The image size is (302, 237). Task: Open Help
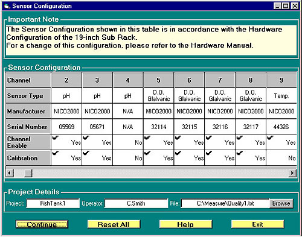tap(185, 224)
